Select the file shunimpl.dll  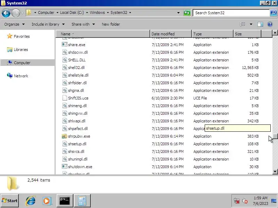77,159
